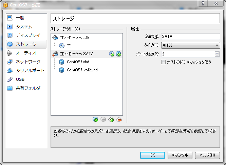Confirm settings with OK button
The image size is (226, 165).
click(x=152, y=155)
